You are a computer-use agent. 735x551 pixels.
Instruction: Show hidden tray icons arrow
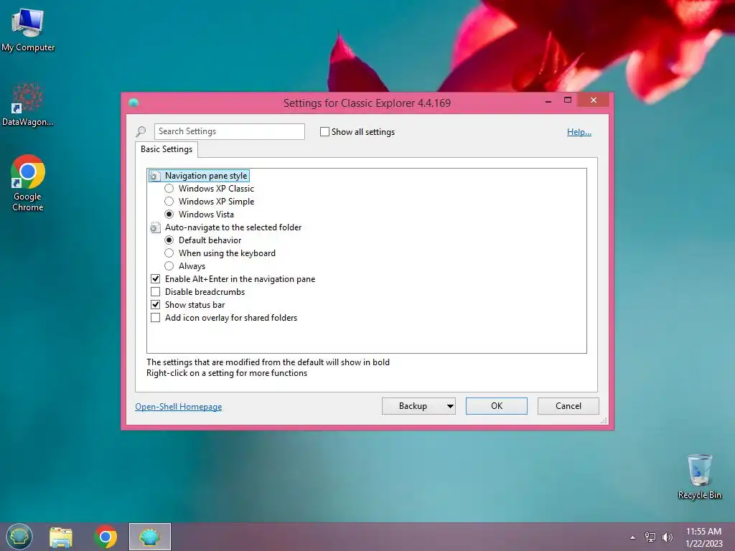click(x=633, y=537)
